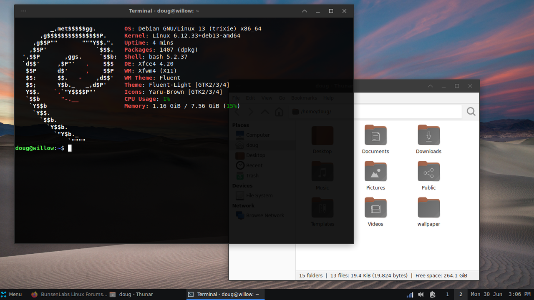Click the Uptime: 4 mins line
Screen dimensions: 534x300
coord(149,43)
